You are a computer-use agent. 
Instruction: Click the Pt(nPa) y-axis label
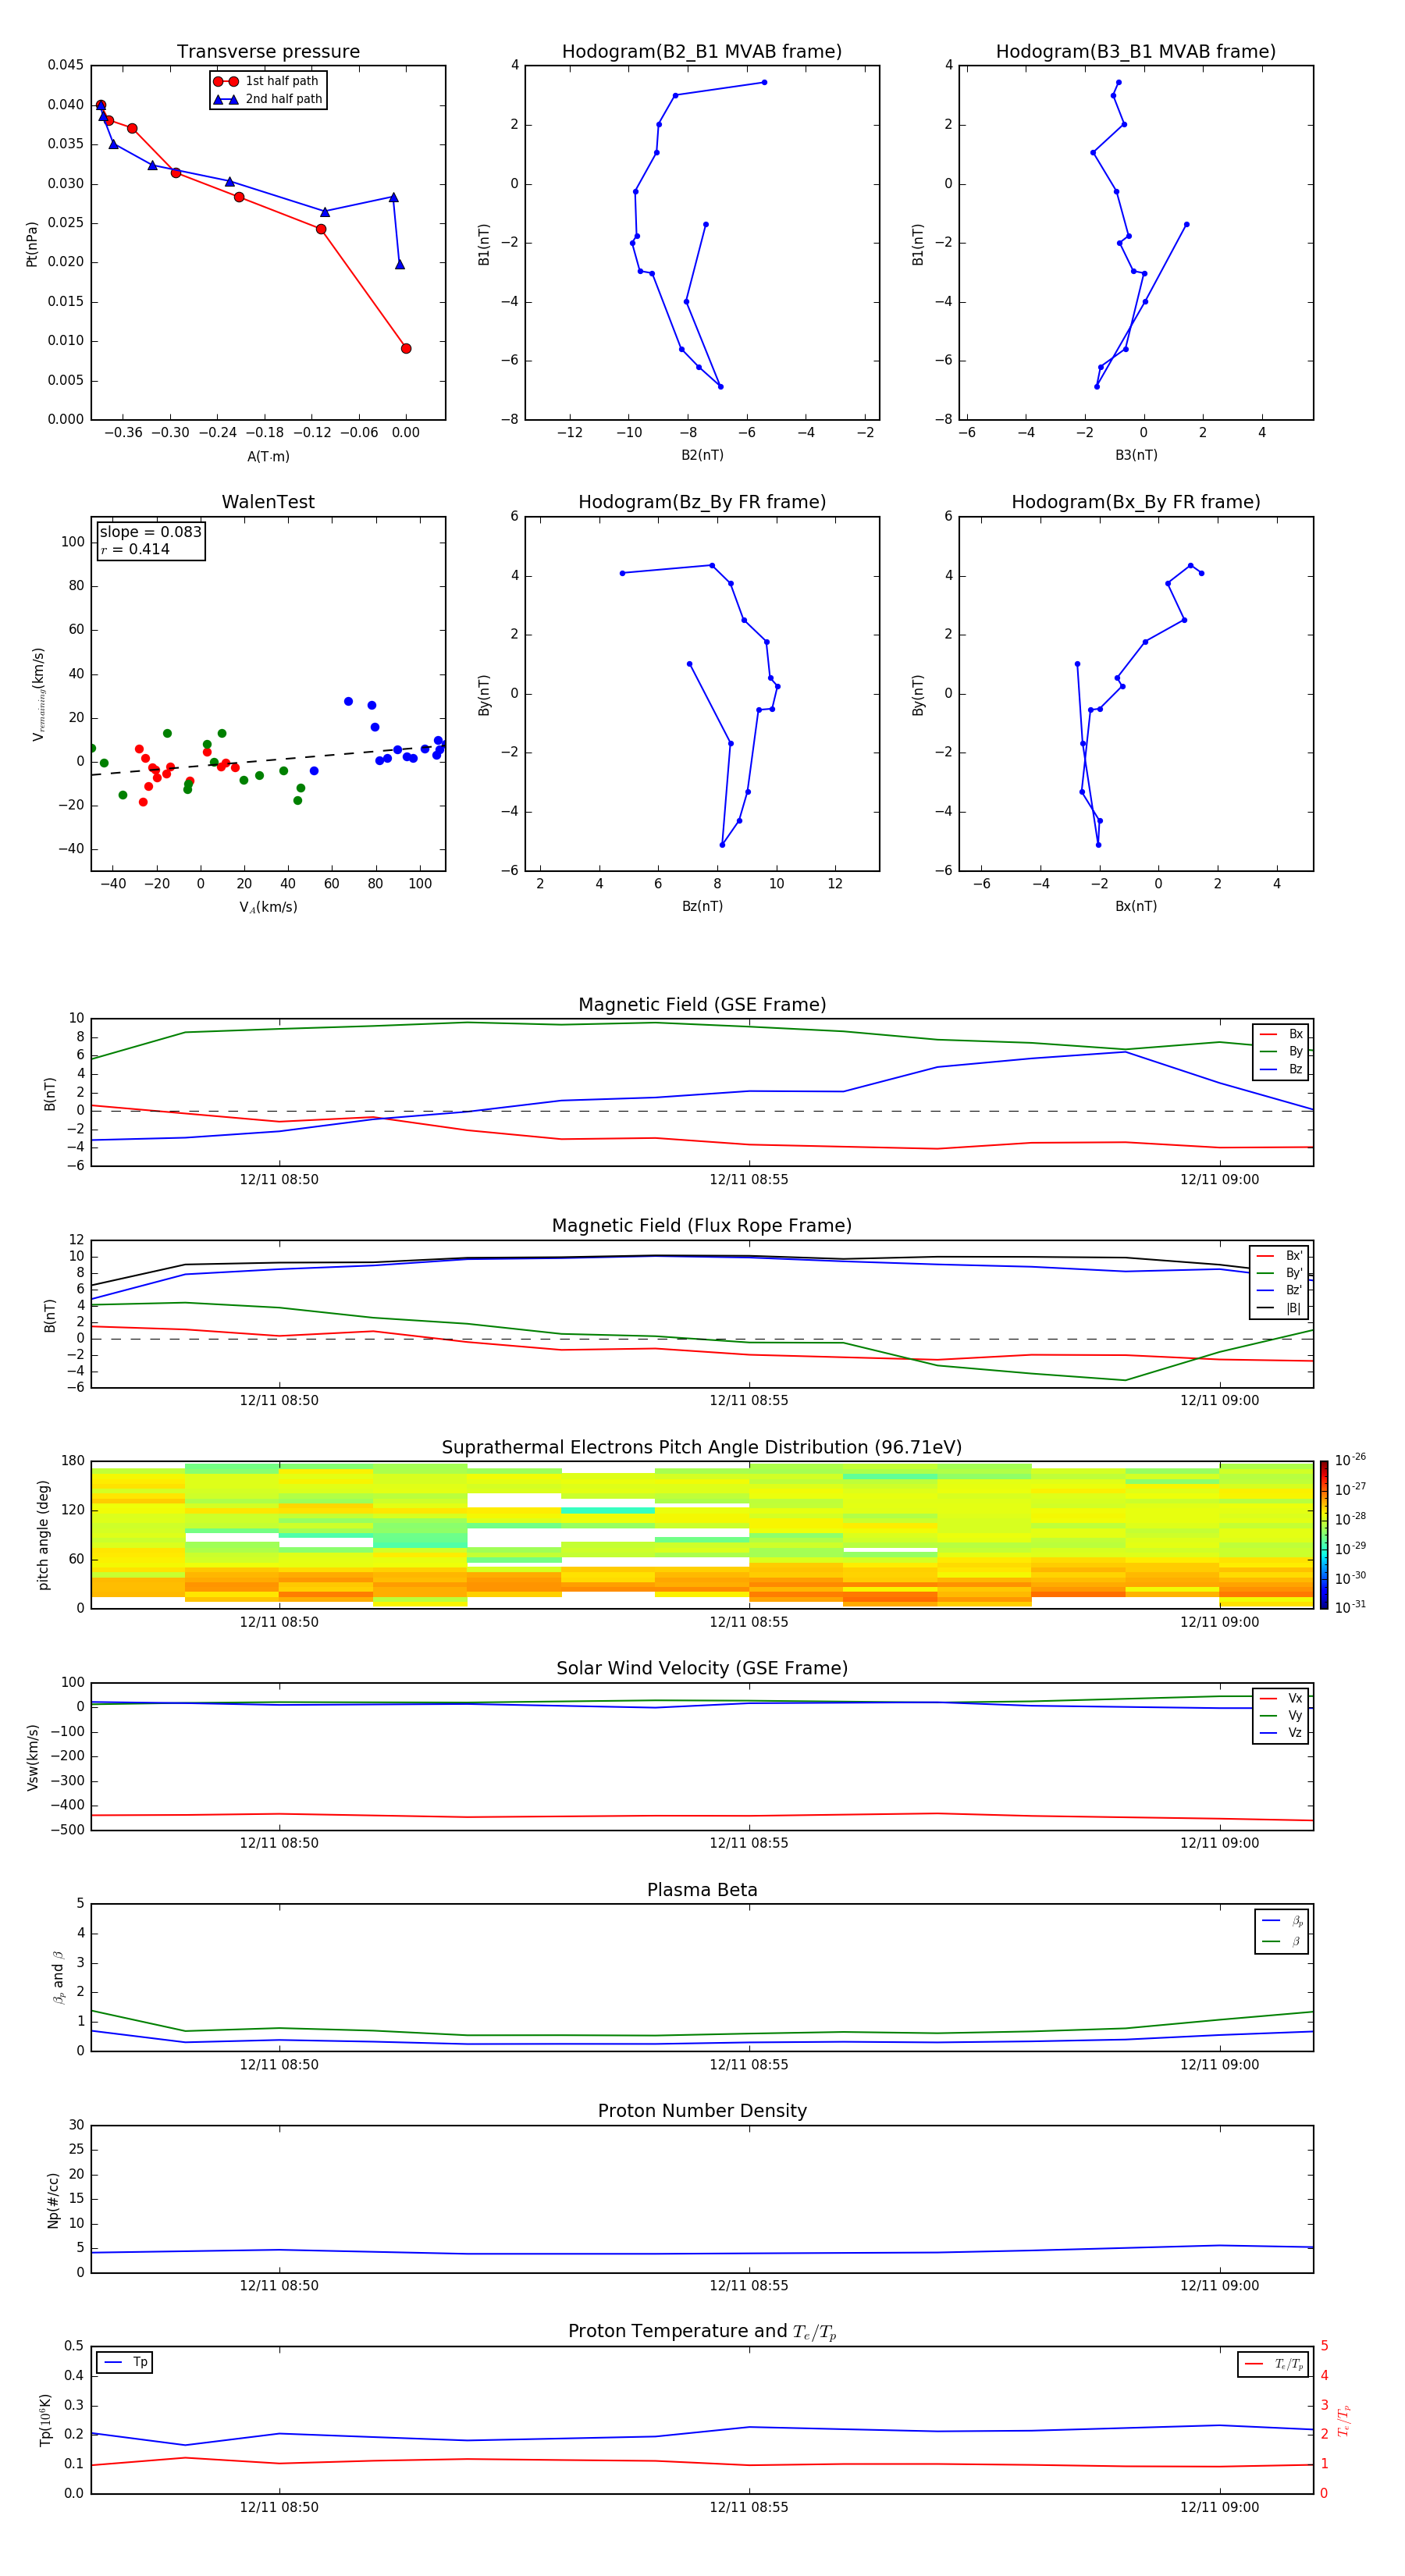click(31, 243)
